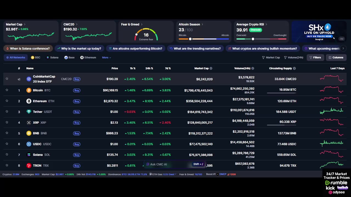Click the Bitcoin coin logo icon

point(29,90)
